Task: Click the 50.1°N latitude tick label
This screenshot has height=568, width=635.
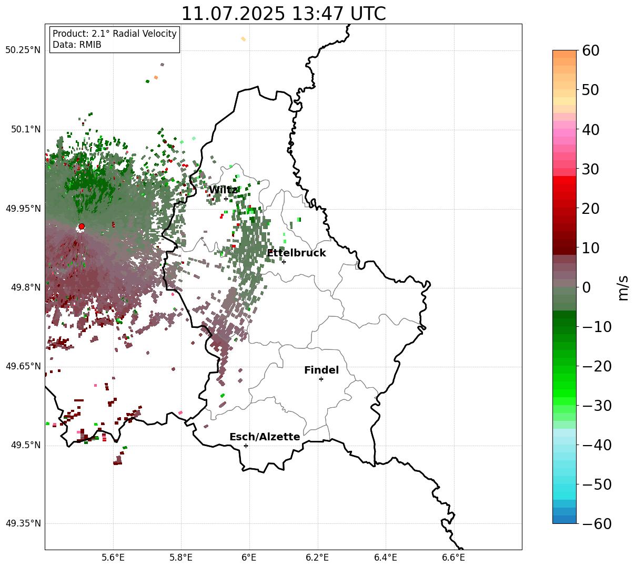Action: (25, 129)
